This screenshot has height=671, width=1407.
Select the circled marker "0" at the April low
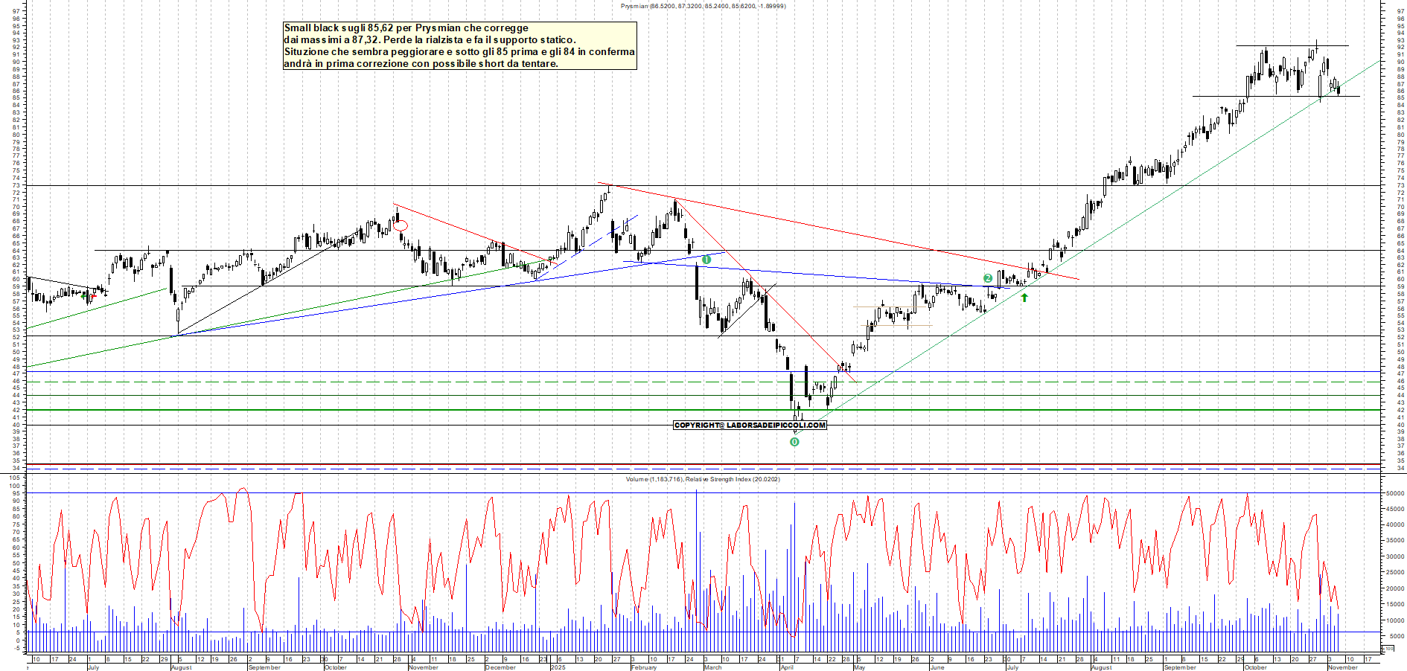[795, 442]
